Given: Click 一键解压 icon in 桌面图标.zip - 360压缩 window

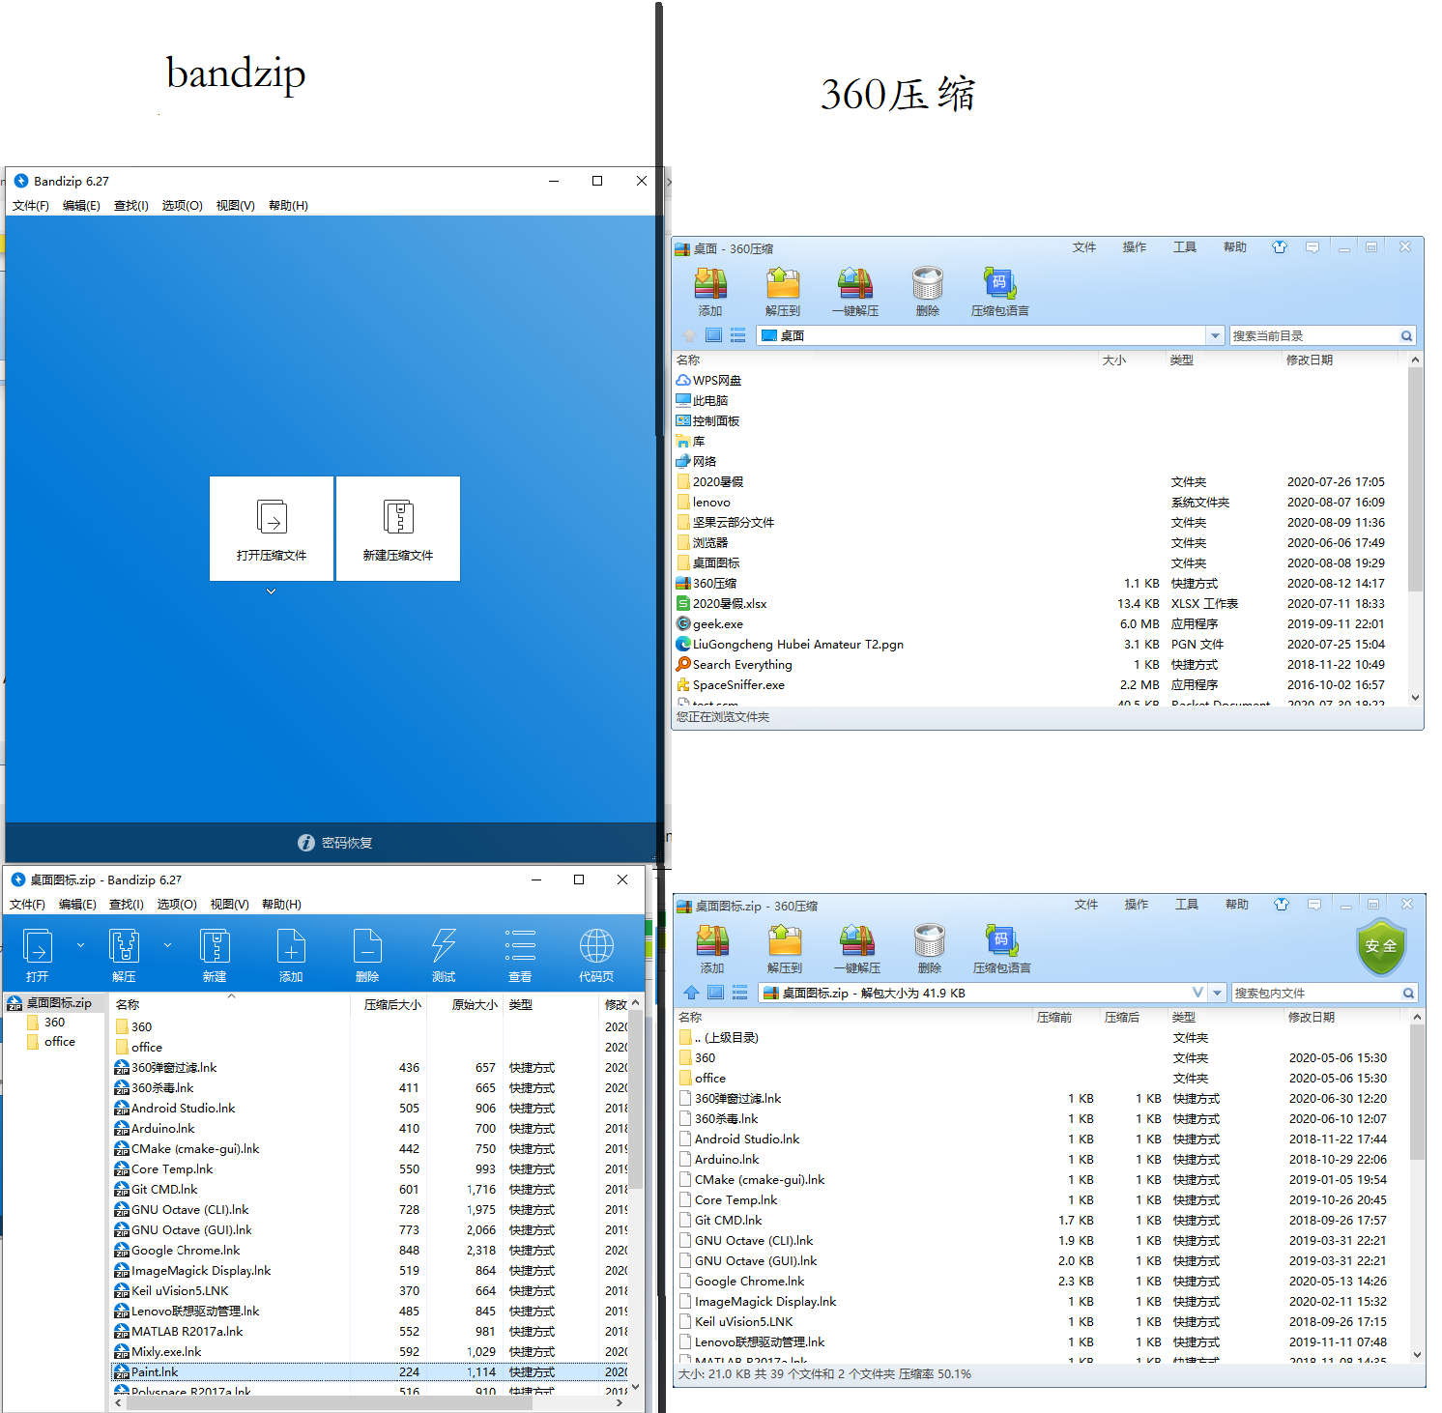Looking at the screenshot, I should [x=857, y=949].
